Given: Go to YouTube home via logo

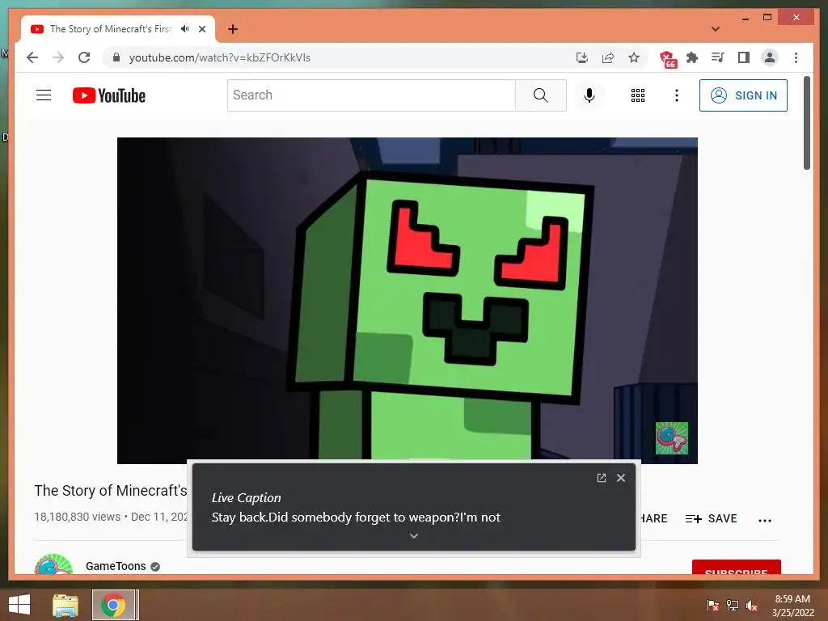Looking at the screenshot, I should pos(109,95).
